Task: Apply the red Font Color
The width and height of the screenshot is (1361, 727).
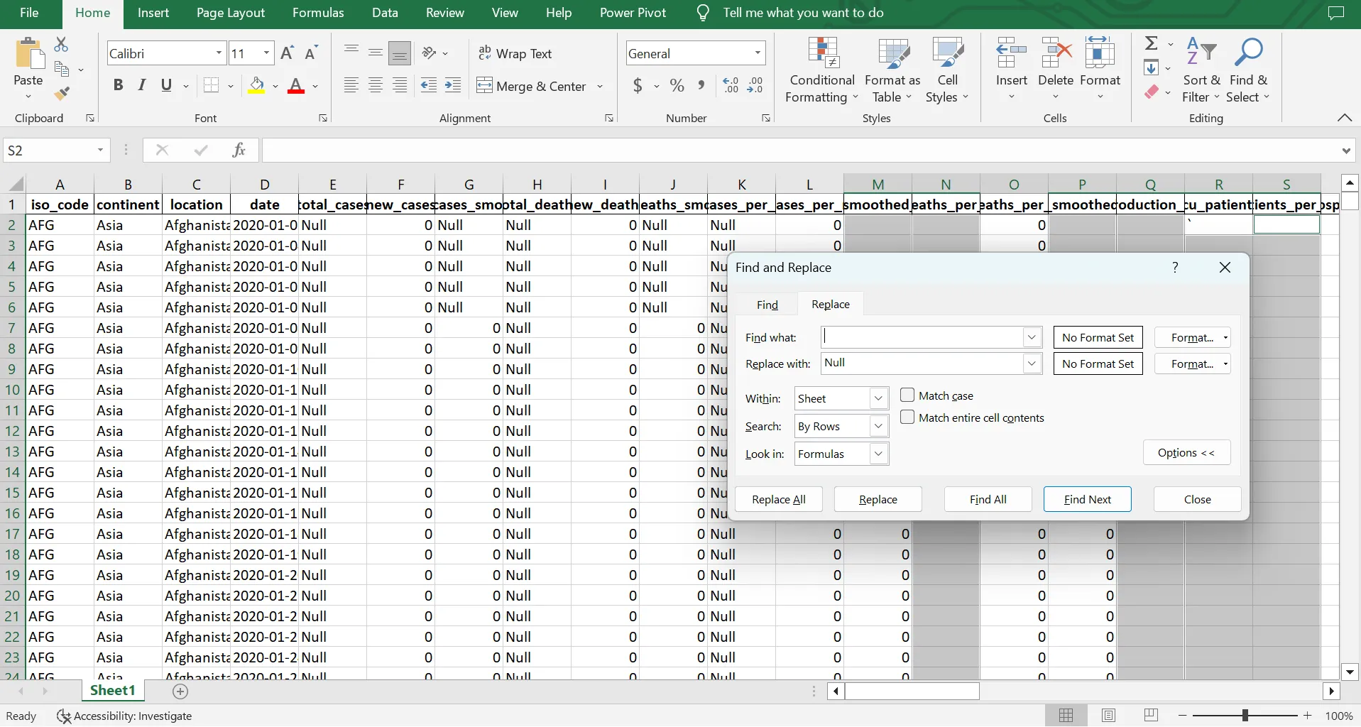Action: tap(296, 86)
